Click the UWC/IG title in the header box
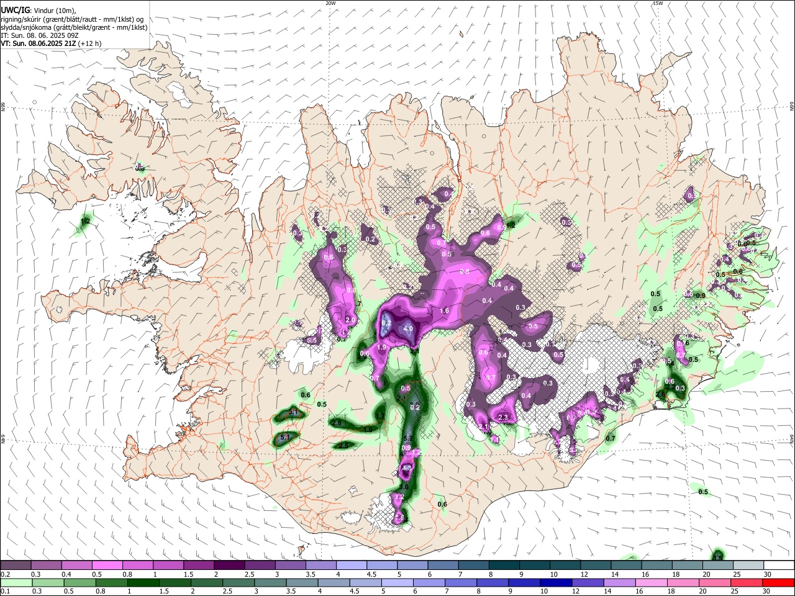Screen dimensions: 795x596 [x=16, y=10]
